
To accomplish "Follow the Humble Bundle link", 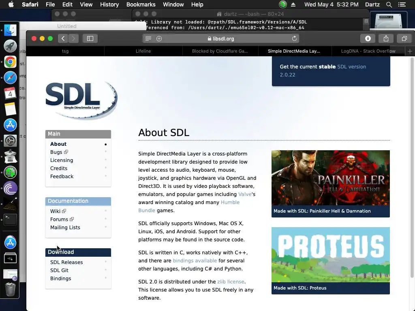I will coord(230,202).
